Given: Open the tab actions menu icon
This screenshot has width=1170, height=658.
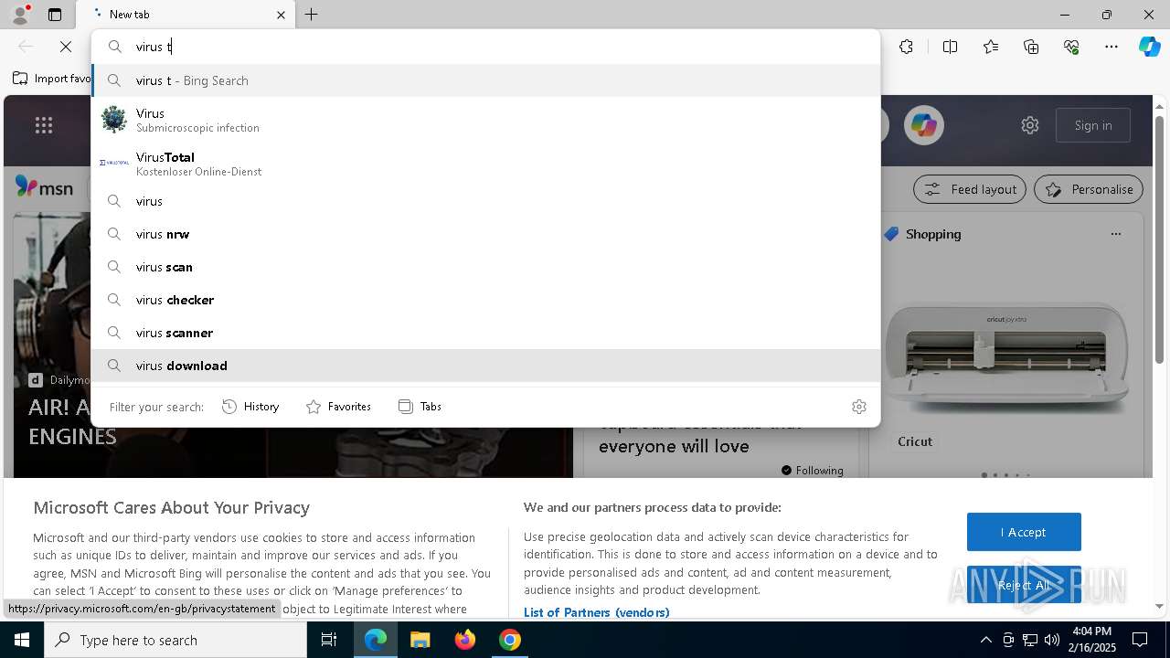Looking at the screenshot, I should click(x=55, y=15).
